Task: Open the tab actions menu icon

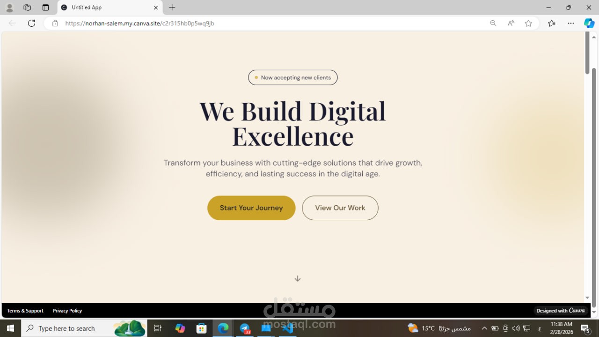Action: point(45,7)
